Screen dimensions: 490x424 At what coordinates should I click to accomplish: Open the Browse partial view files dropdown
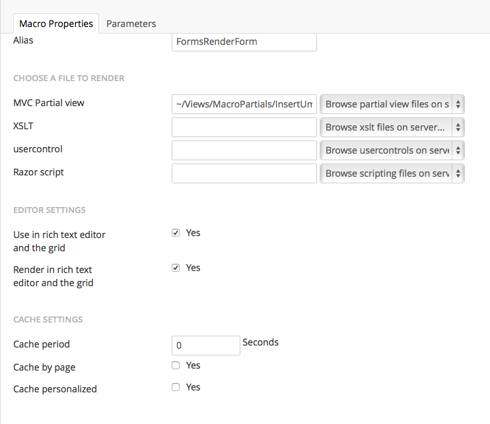[392, 104]
